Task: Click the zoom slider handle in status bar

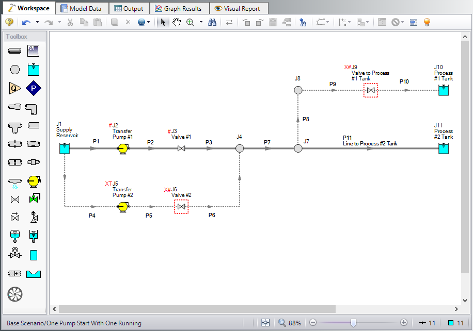Action: tap(353, 323)
